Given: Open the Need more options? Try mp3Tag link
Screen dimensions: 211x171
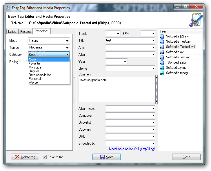Looking at the screenshot, I should point(132,149).
